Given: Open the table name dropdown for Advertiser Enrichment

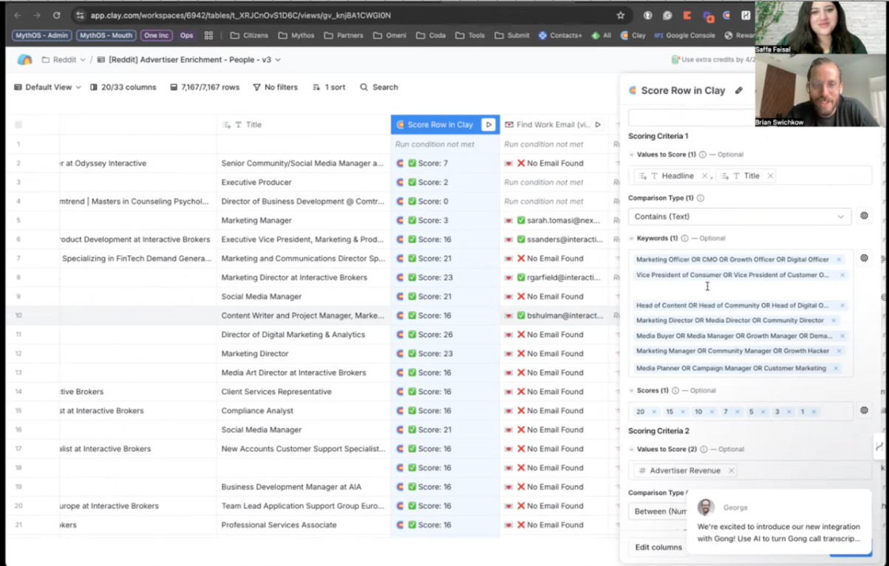Looking at the screenshot, I should (x=189, y=60).
